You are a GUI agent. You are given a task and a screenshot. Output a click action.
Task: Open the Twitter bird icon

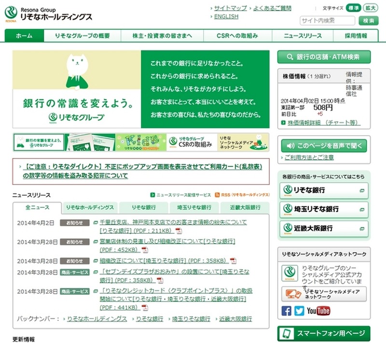pos(299,311)
